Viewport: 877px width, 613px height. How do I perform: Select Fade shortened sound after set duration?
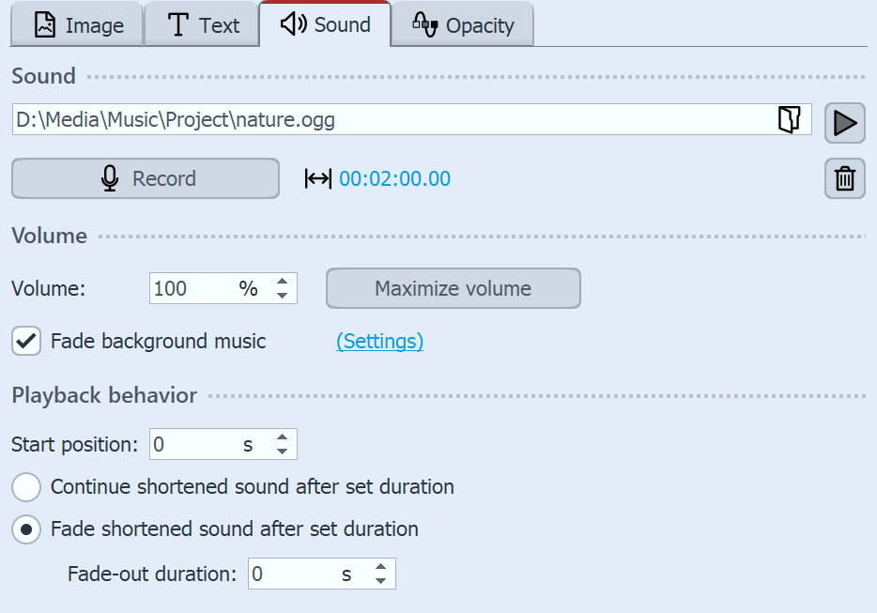25,529
